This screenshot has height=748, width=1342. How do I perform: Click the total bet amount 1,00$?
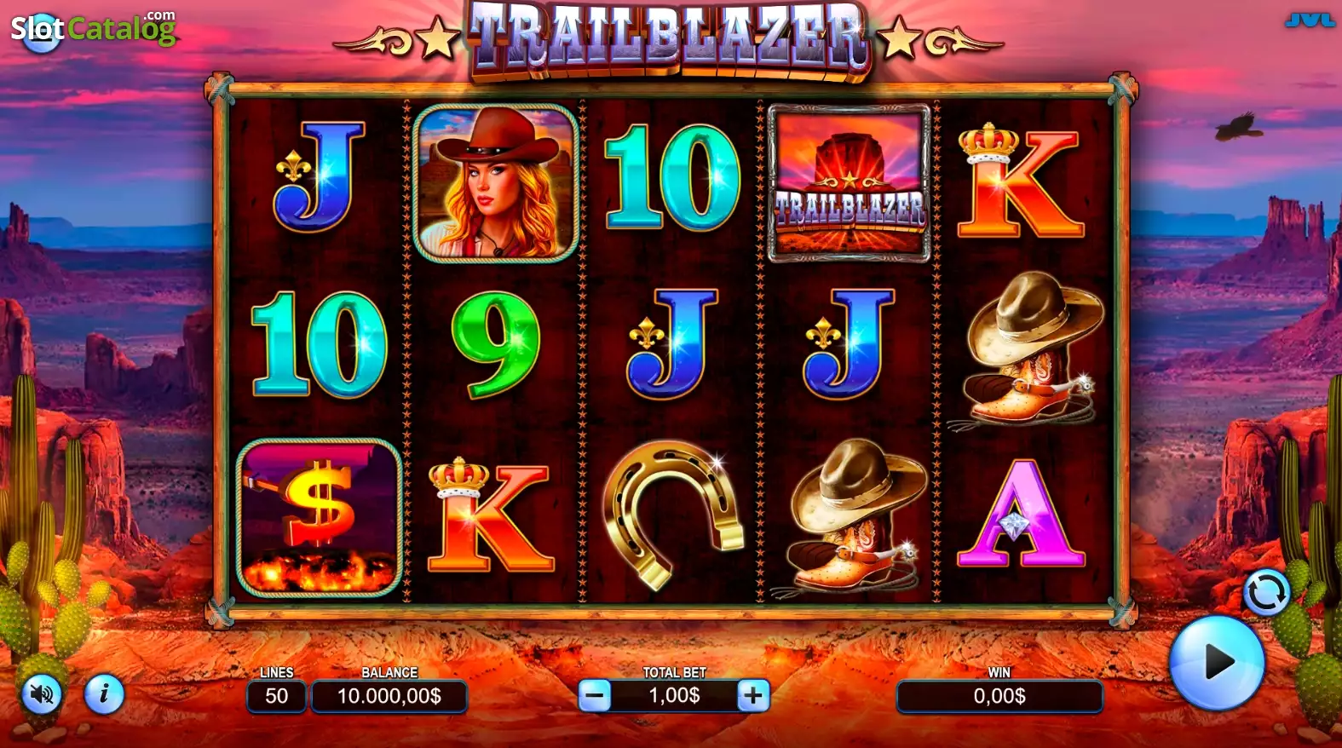pyautogui.click(x=674, y=696)
